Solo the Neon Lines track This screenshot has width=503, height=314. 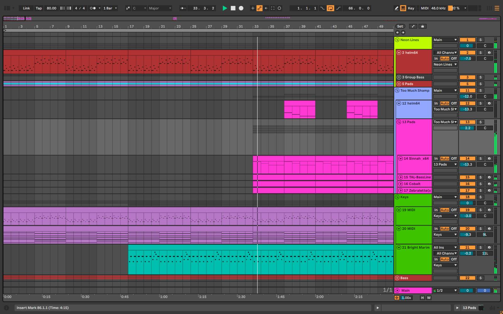pyautogui.click(x=480, y=40)
